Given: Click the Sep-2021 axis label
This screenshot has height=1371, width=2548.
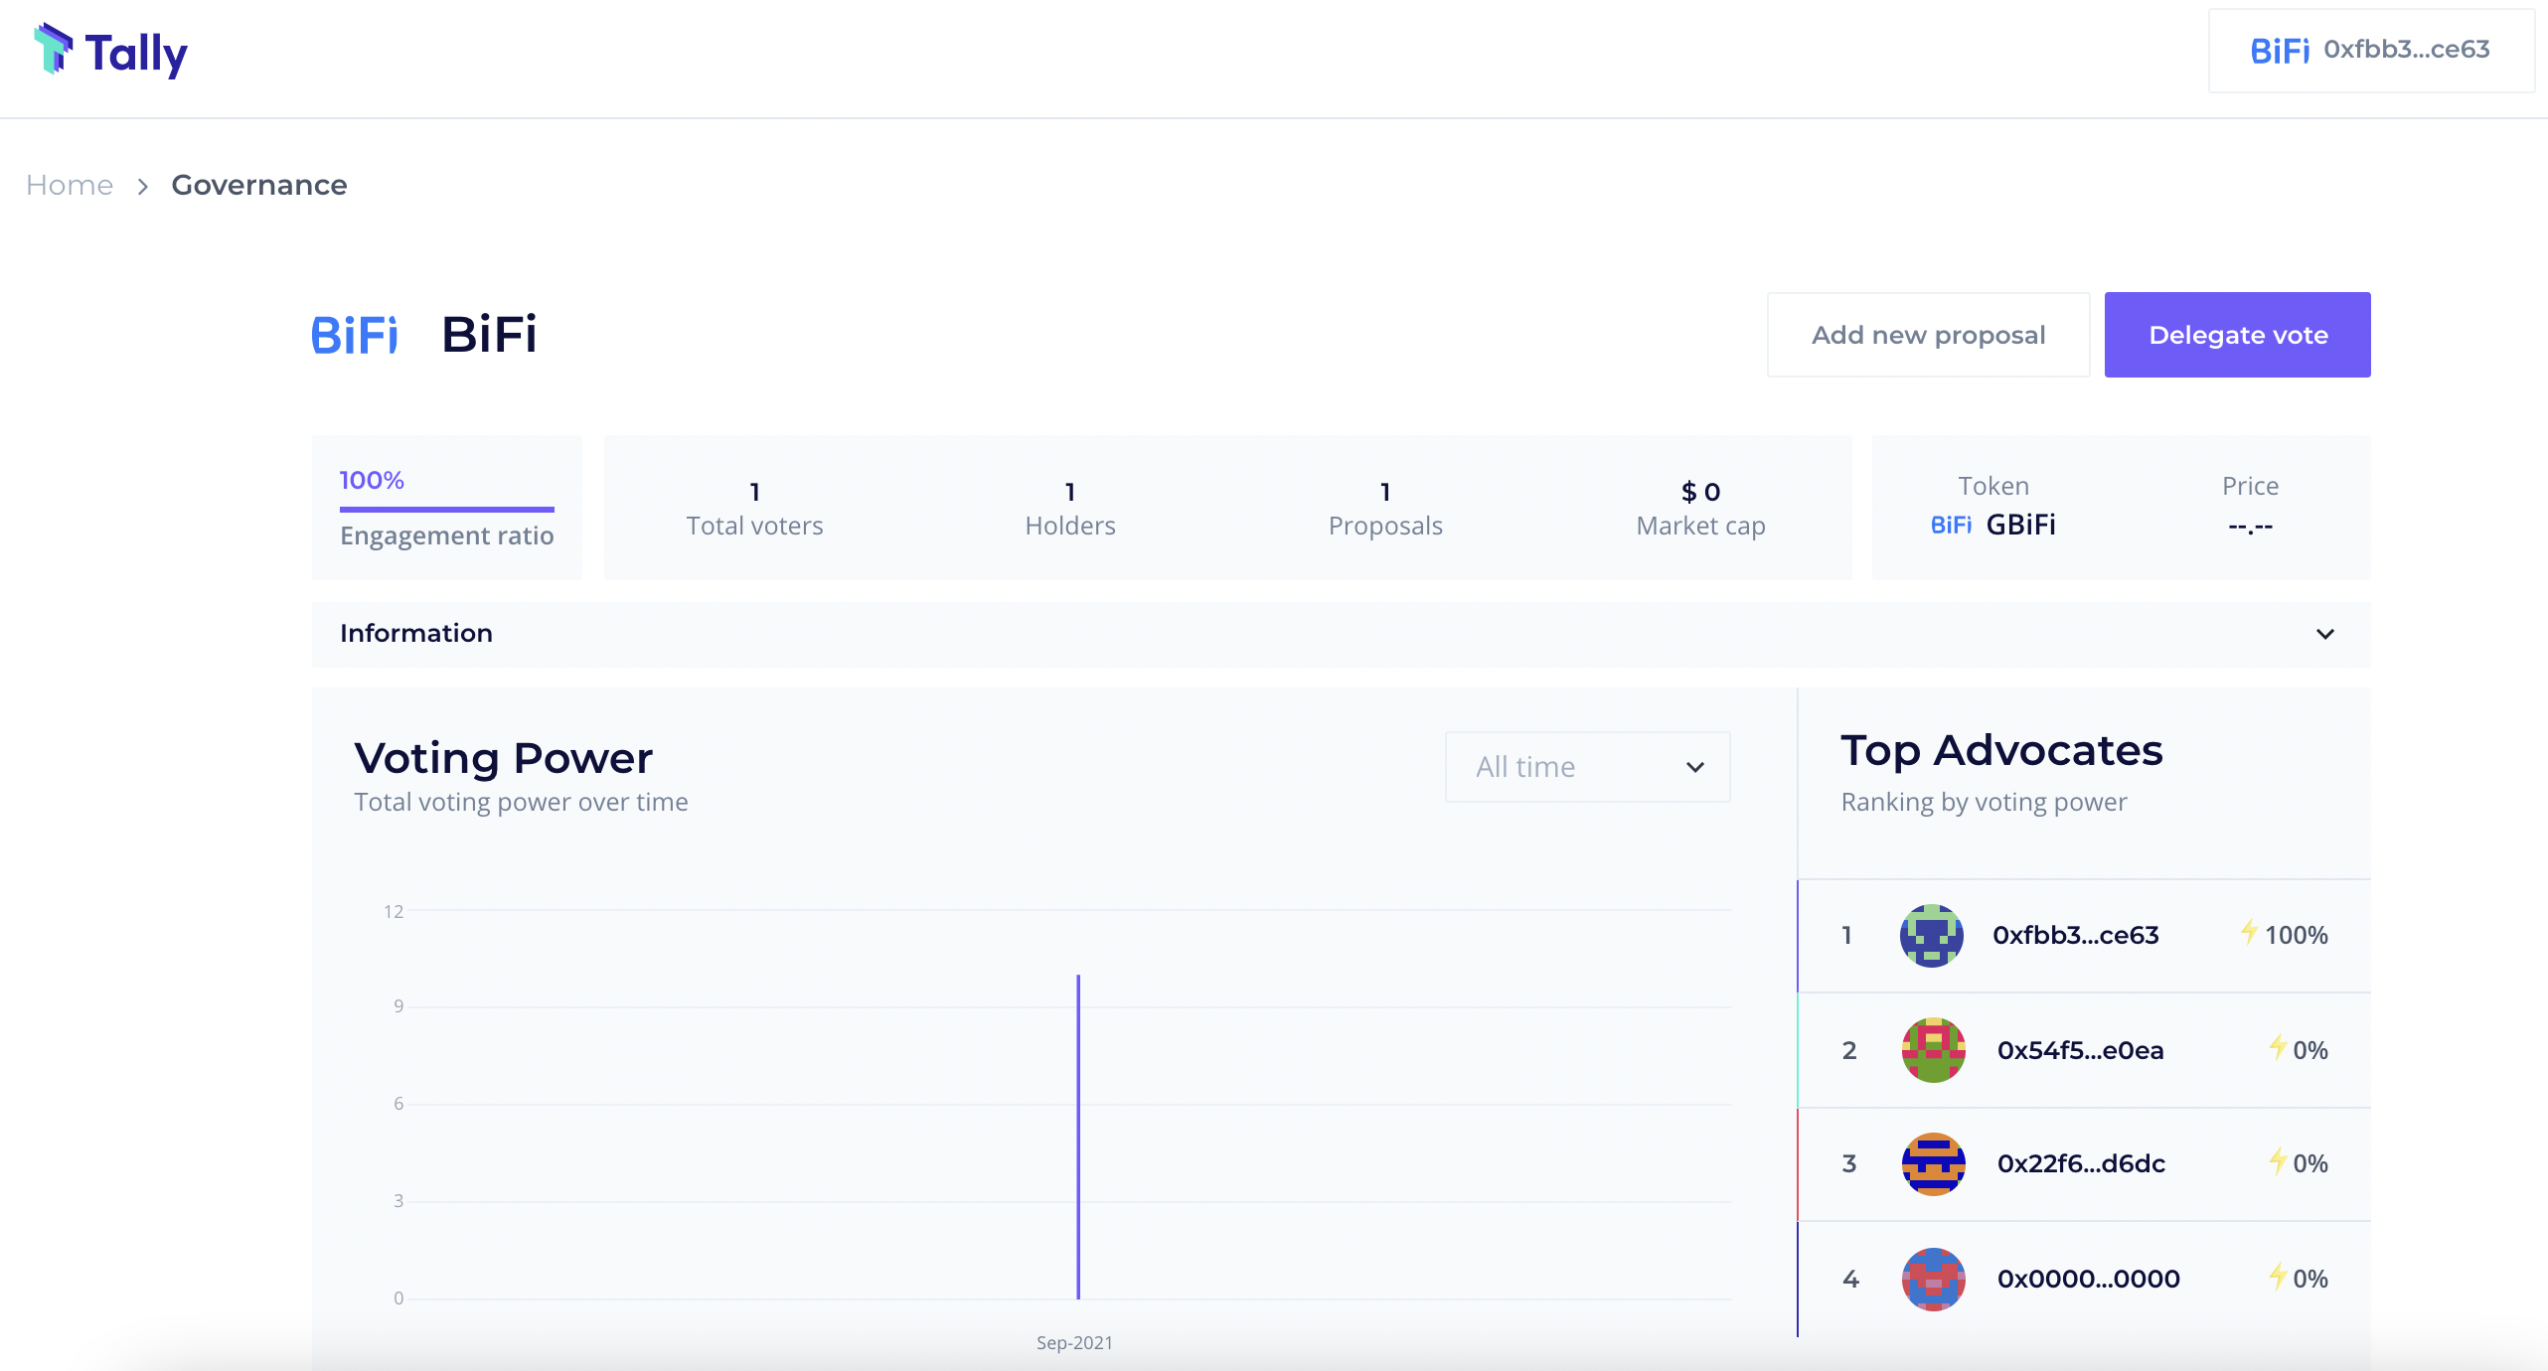Looking at the screenshot, I should point(1074,1342).
